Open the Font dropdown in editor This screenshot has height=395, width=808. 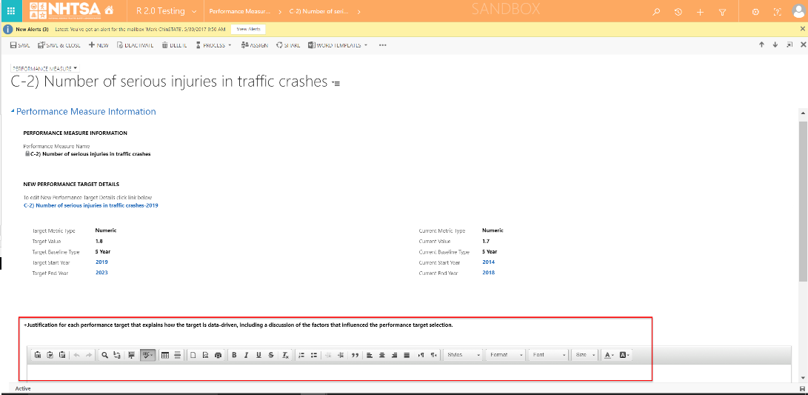coord(548,355)
